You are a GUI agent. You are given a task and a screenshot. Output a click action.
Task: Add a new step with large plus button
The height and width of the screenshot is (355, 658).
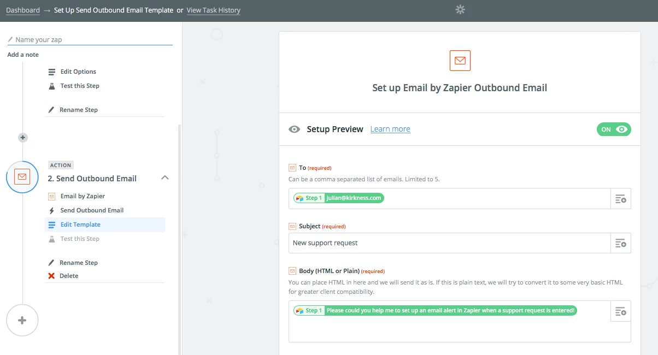pos(22,320)
